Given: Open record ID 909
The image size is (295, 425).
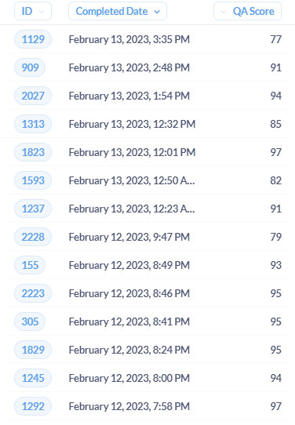Looking at the screenshot, I should 30,67.
